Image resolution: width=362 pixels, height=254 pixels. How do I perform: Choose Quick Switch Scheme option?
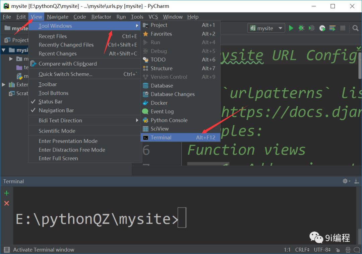click(84, 74)
